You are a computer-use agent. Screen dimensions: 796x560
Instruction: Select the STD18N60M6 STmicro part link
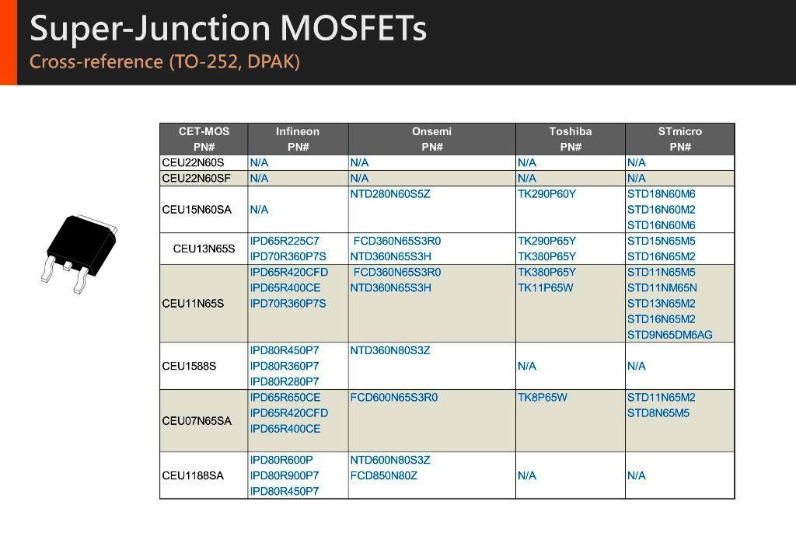662,194
